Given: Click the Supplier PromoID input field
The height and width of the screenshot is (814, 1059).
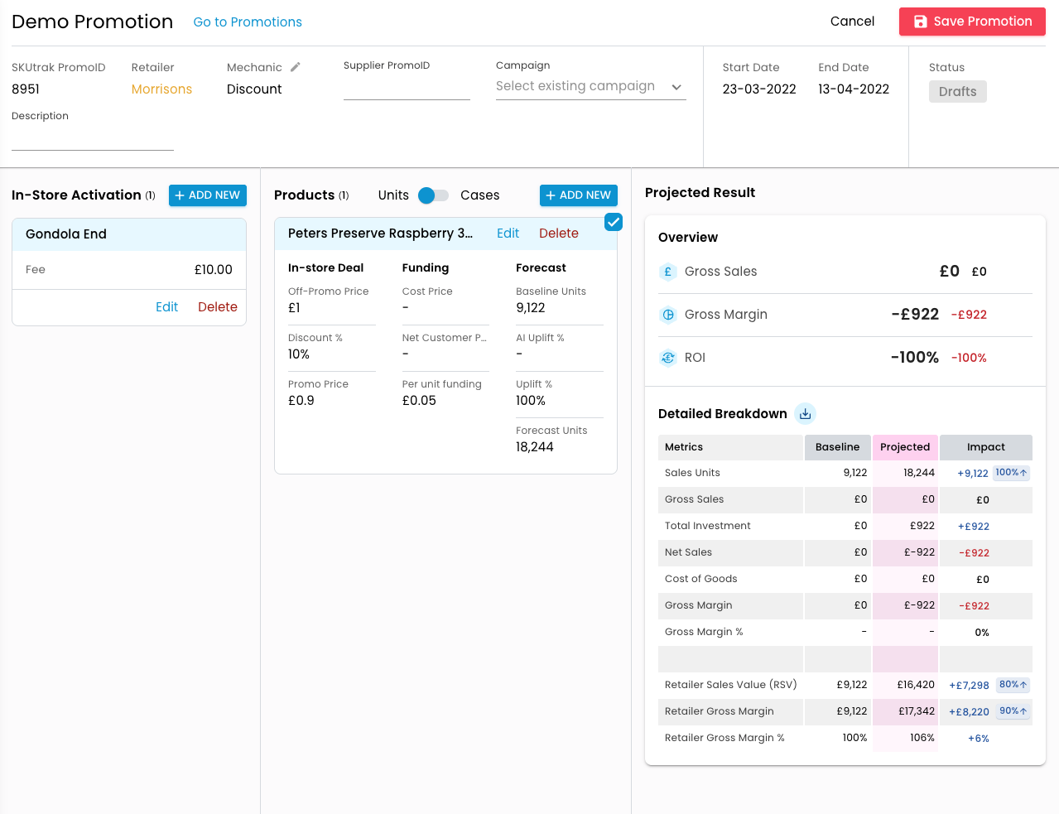Looking at the screenshot, I should [x=407, y=89].
